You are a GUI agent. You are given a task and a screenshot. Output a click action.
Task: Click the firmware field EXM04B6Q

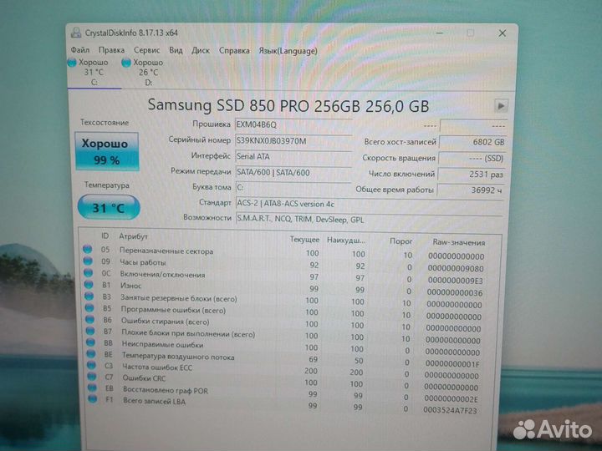pos(293,125)
